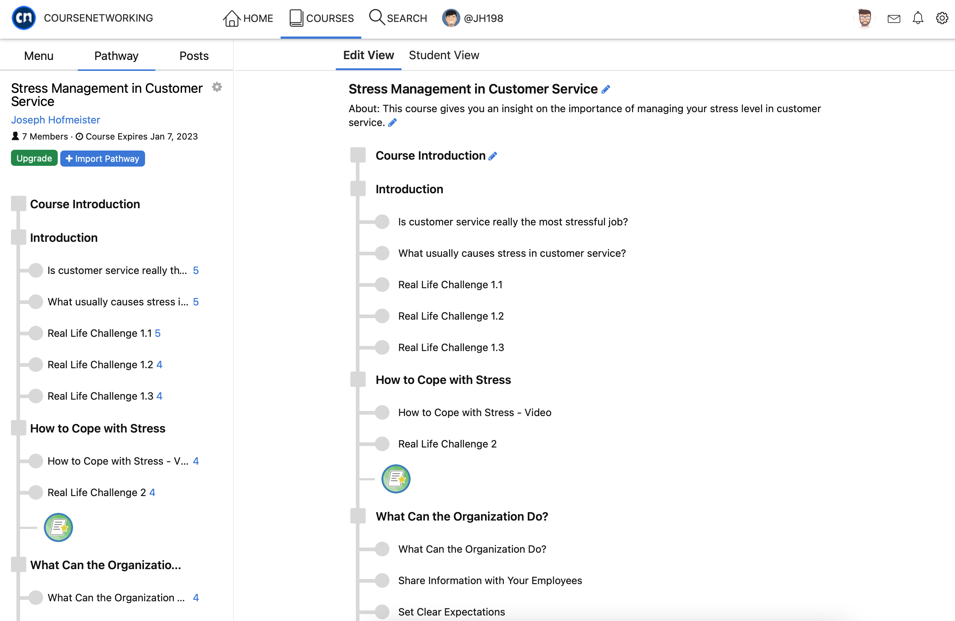This screenshot has height=621, width=955.
Task: Open the mail envelope icon
Action: click(x=894, y=19)
